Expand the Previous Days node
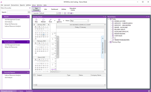The image size is (151, 92). 108,42
